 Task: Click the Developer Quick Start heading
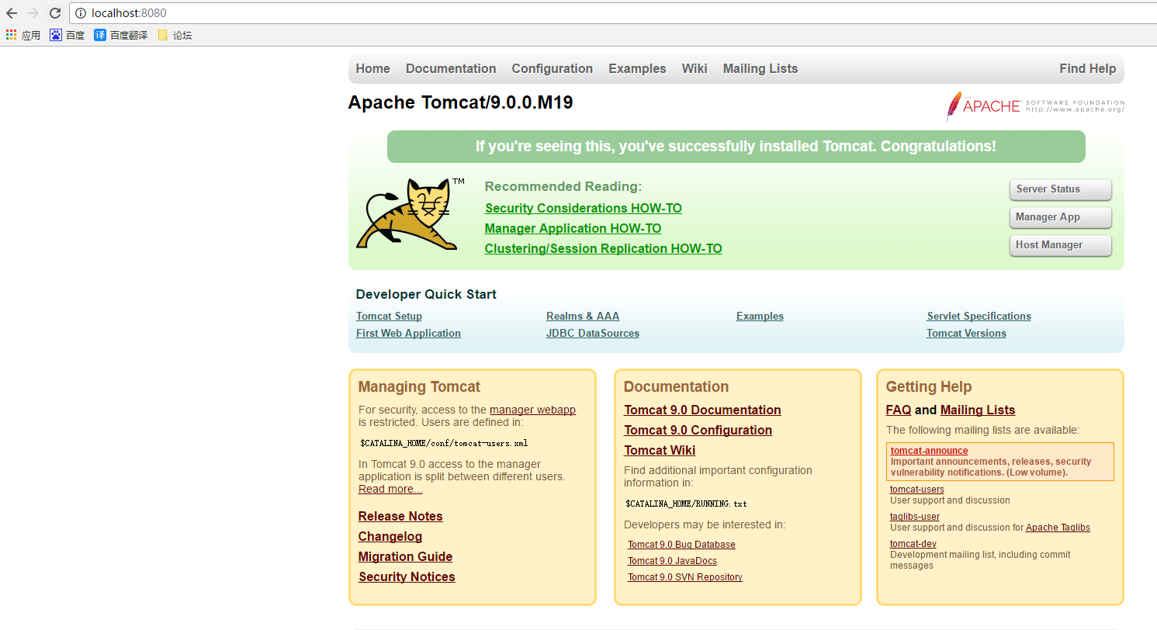[x=426, y=294]
